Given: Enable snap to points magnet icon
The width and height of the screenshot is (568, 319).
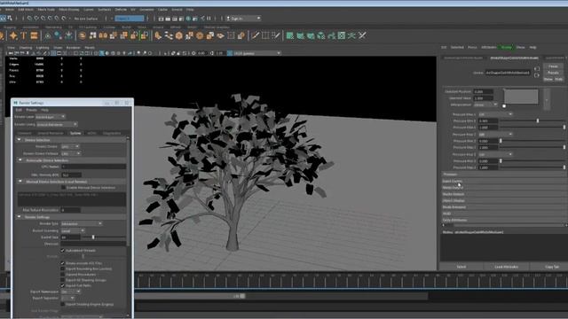Looking at the screenshot, I should click(43, 18).
